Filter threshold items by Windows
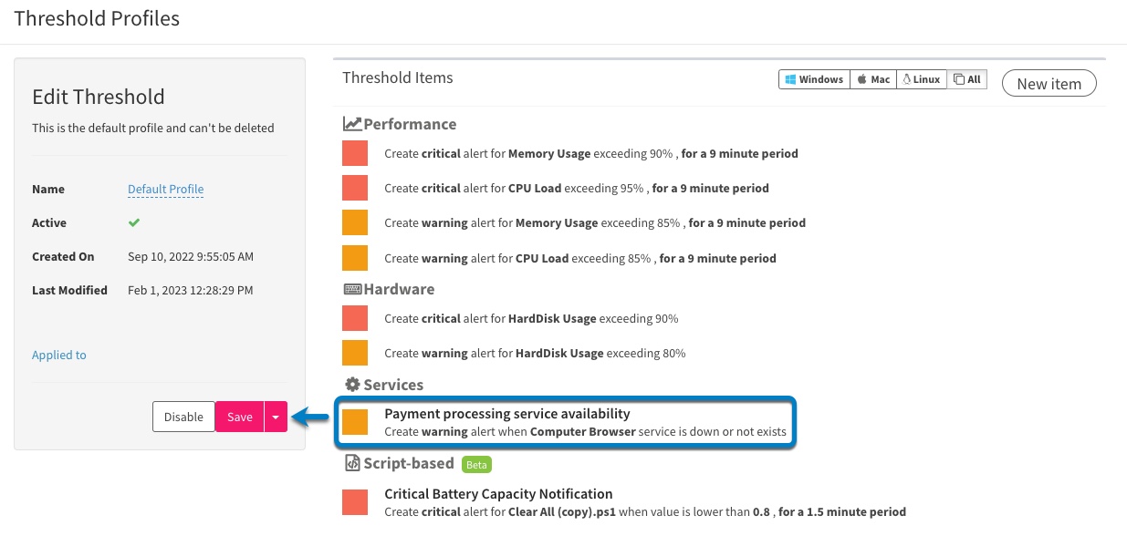The width and height of the screenshot is (1127, 536). click(814, 79)
